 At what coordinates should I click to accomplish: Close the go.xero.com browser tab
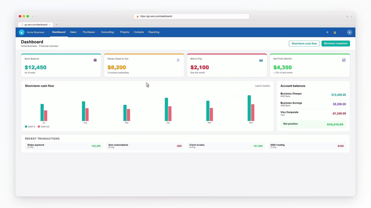tap(50, 25)
